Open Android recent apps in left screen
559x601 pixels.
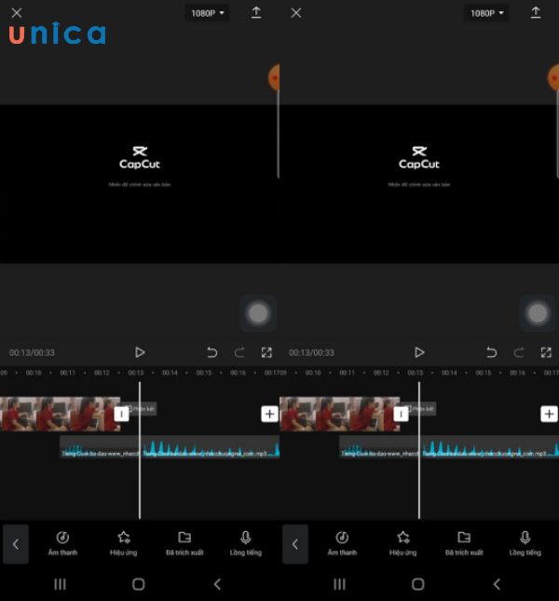tap(61, 584)
